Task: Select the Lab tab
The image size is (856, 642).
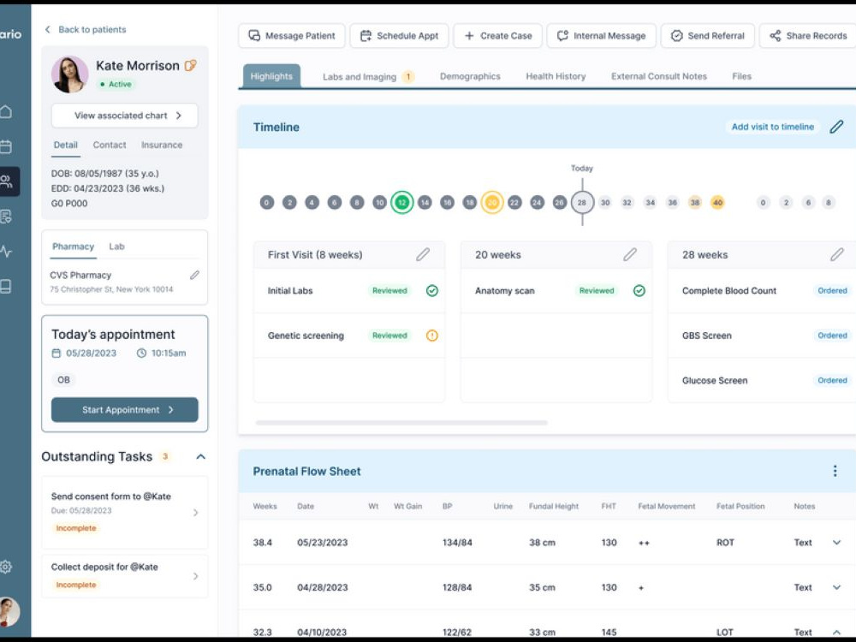Action: coord(116,247)
